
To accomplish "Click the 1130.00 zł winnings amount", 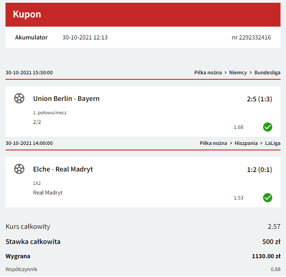I will [266, 256].
